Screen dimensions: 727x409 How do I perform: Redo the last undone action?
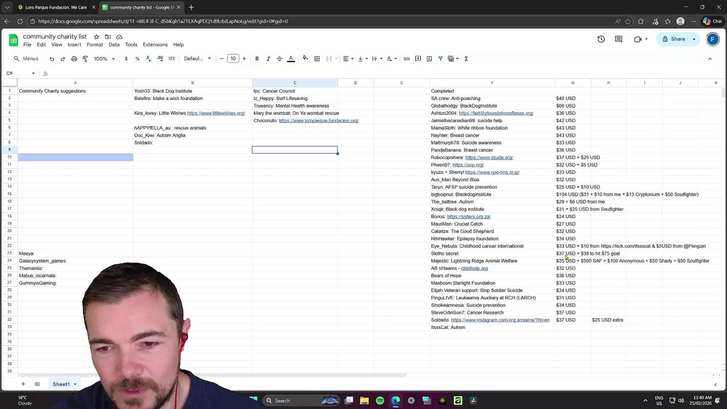pos(62,59)
